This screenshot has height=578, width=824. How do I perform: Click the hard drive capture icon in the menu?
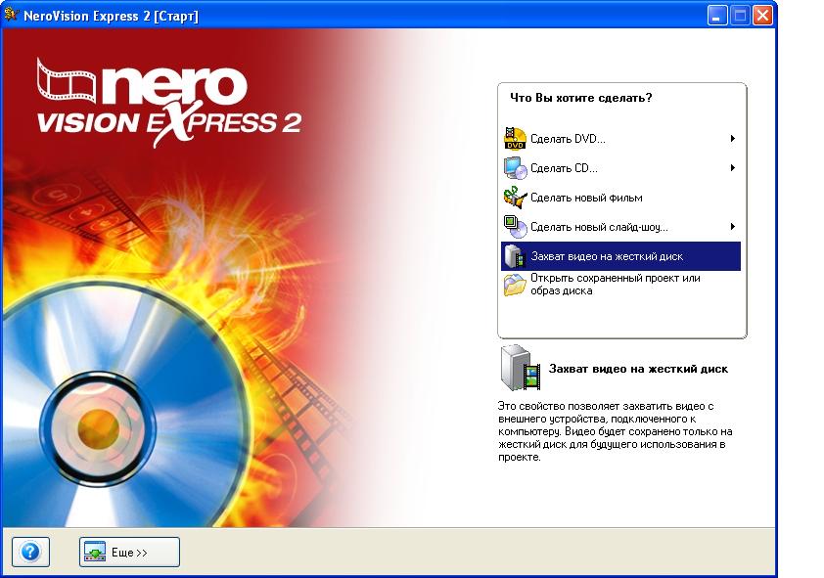pos(515,256)
